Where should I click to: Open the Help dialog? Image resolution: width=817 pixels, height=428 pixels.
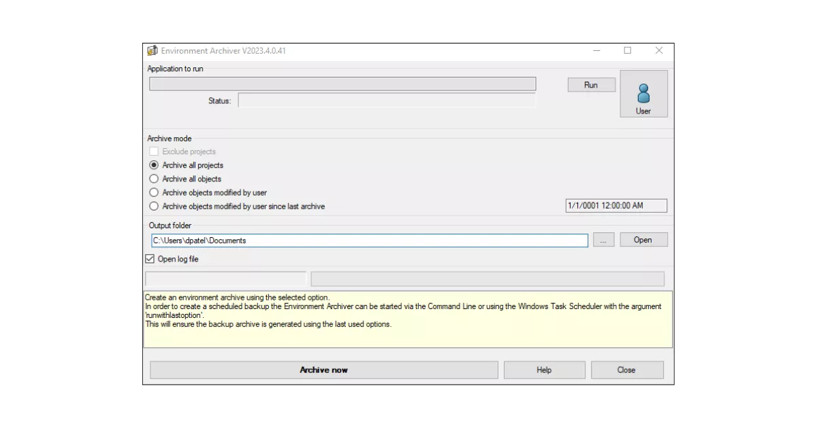(543, 370)
